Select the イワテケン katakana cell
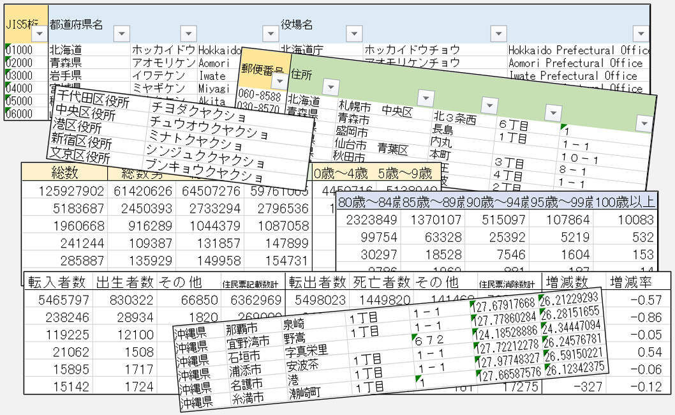Screen dimensions: 675x415 158,75
